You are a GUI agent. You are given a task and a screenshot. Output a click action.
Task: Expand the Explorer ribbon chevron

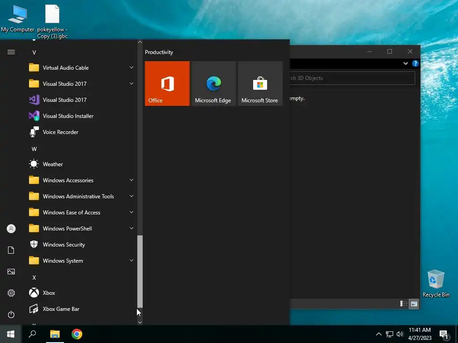[x=405, y=63]
